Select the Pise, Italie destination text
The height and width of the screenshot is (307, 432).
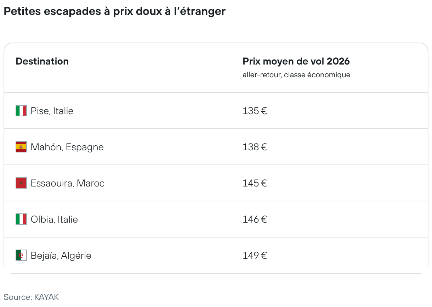[52, 111]
